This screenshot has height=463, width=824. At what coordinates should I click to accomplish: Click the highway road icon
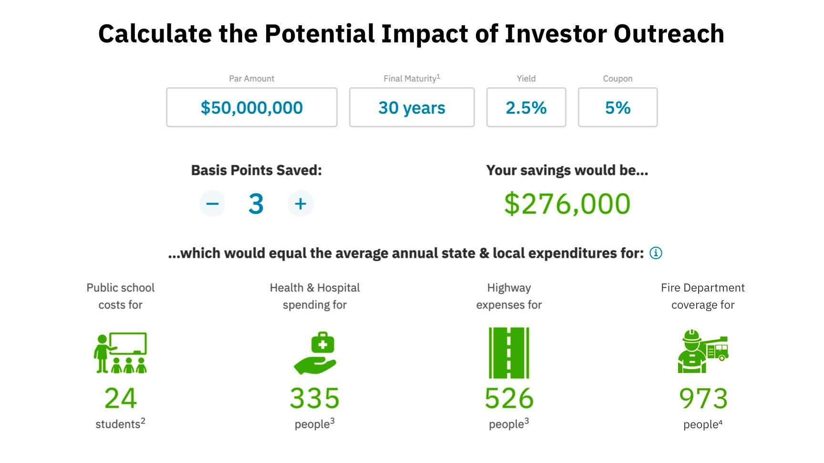click(x=509, y=353)
